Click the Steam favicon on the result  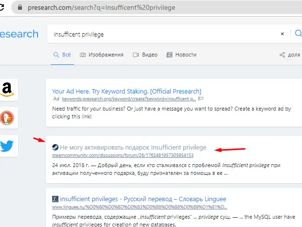point(55,148)
